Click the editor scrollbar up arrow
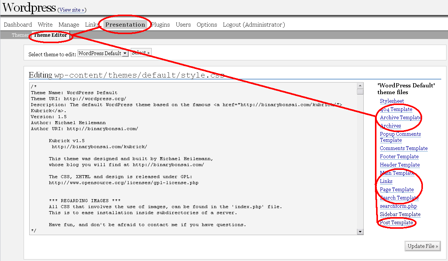 [x=360, y=85]
